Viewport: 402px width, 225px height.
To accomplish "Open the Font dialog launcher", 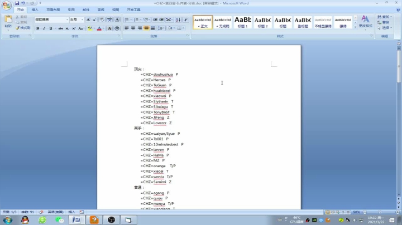I will 119,36.
